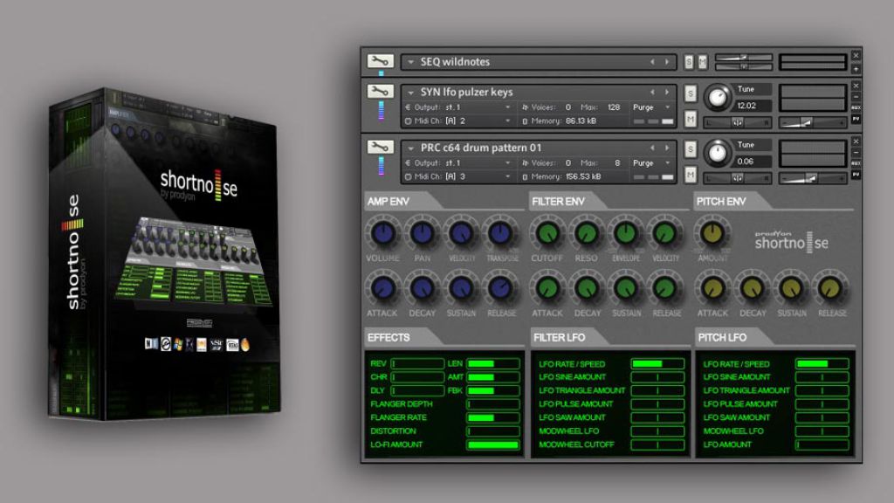This screenshot has height=503, width=894.
Task: Expand SEQ wildnotes instrument name dropdown
Action: coord(410,62)
